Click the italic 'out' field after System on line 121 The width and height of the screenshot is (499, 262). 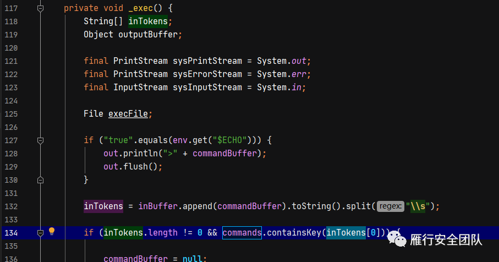tap(299, 61)
